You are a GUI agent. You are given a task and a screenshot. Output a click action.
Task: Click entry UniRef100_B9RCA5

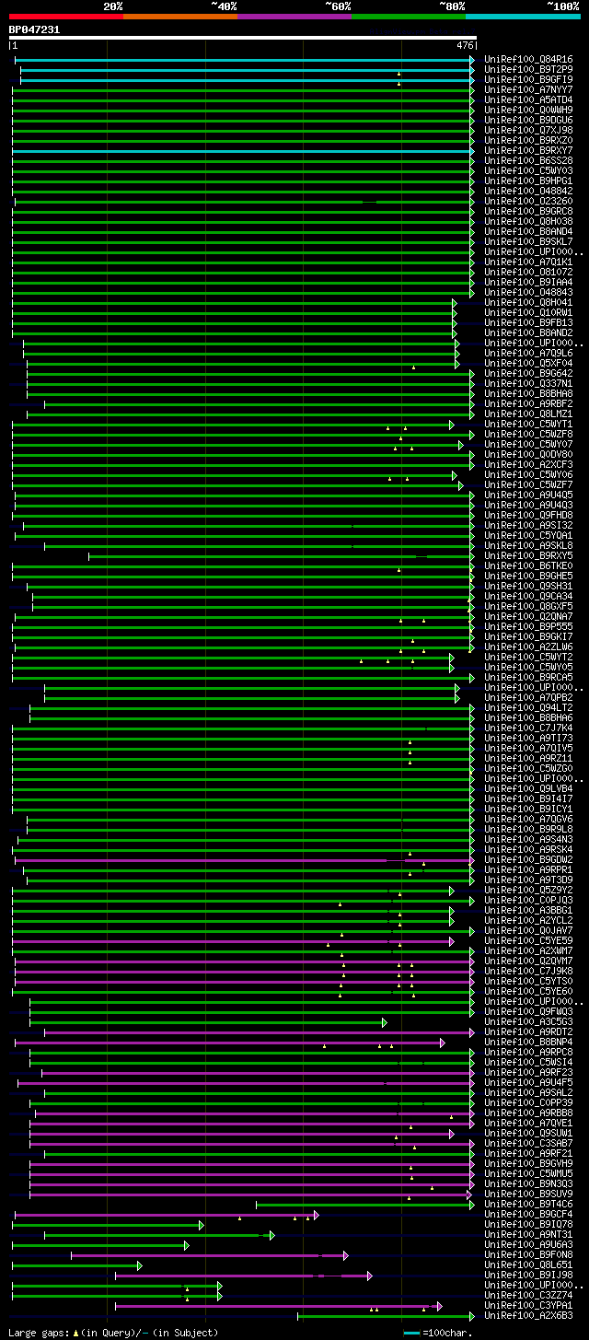coord(528,677)
